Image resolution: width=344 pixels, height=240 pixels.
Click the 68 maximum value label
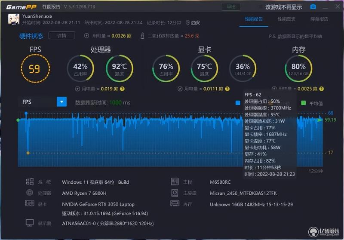click(330, 113)
